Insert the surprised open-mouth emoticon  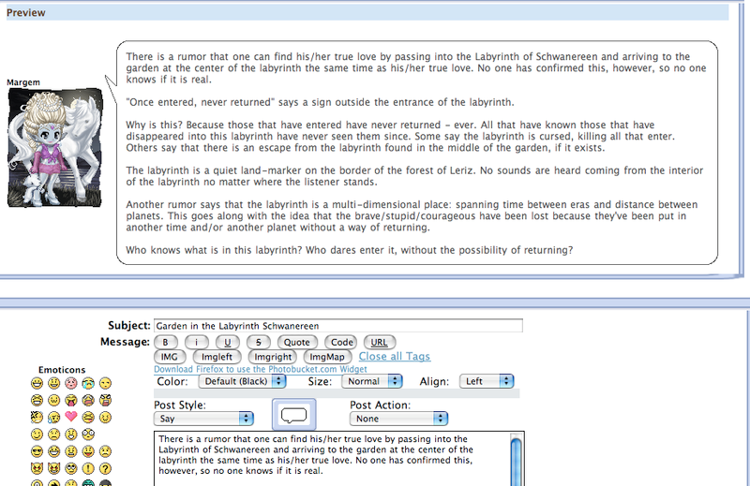[71, 434]
